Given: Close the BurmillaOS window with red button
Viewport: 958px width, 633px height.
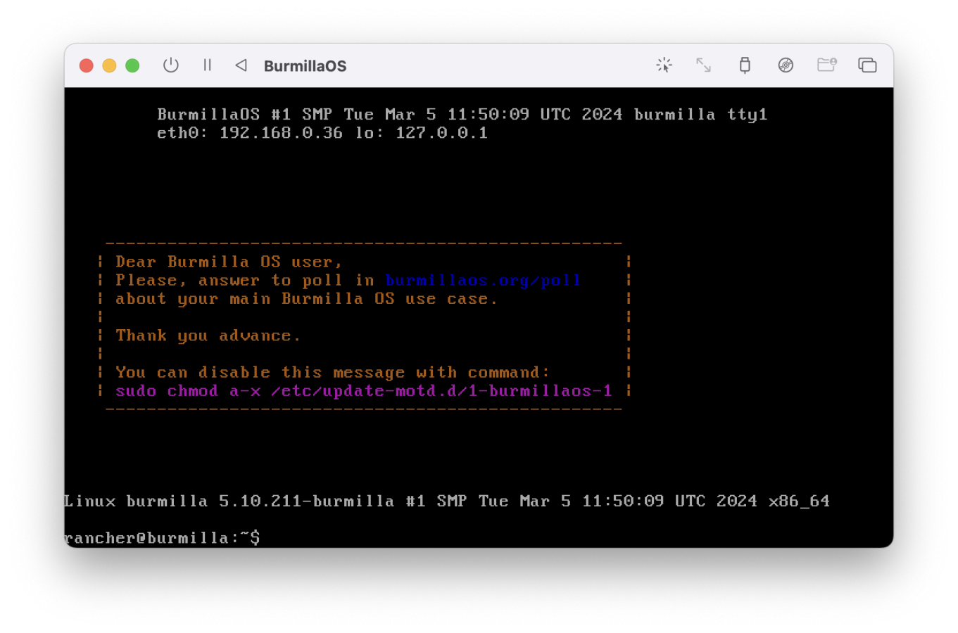Looking at the screenshot, I should (x=87, y=65).
